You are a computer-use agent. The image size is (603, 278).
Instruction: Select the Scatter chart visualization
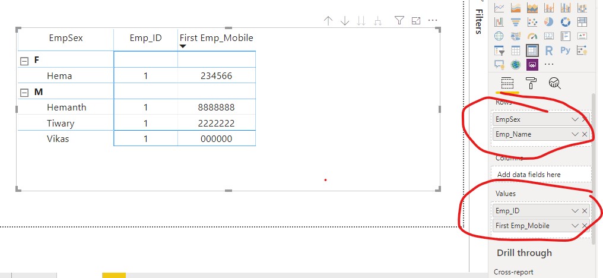pyautogui.click(x=532, y=22)
